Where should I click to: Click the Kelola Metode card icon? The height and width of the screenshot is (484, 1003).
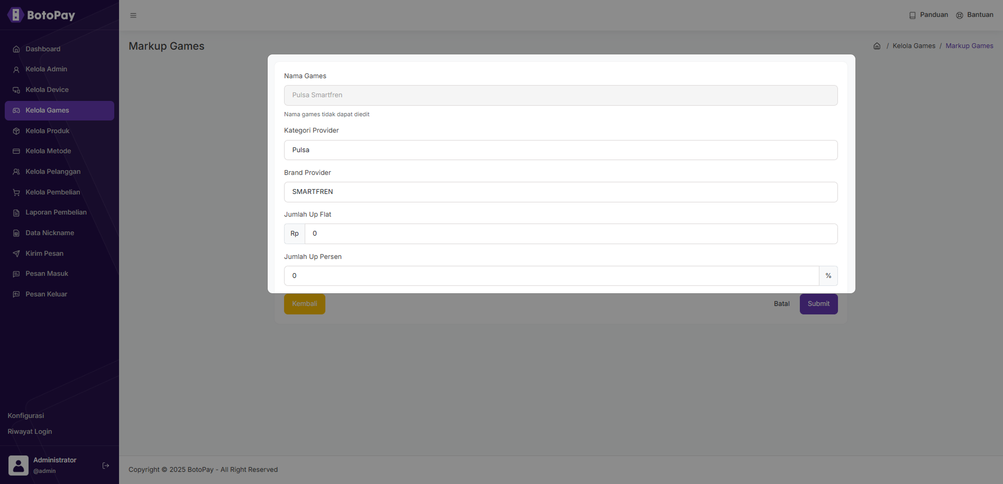tap(16, 151)
